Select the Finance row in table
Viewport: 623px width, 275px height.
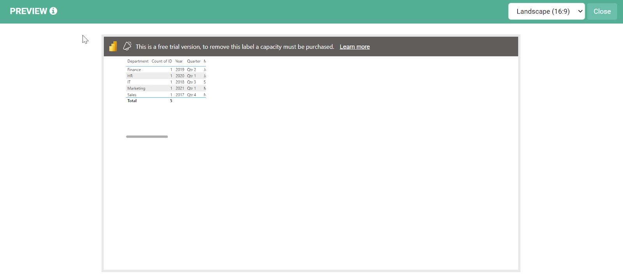pyautogui.click(x=134, y=70)
